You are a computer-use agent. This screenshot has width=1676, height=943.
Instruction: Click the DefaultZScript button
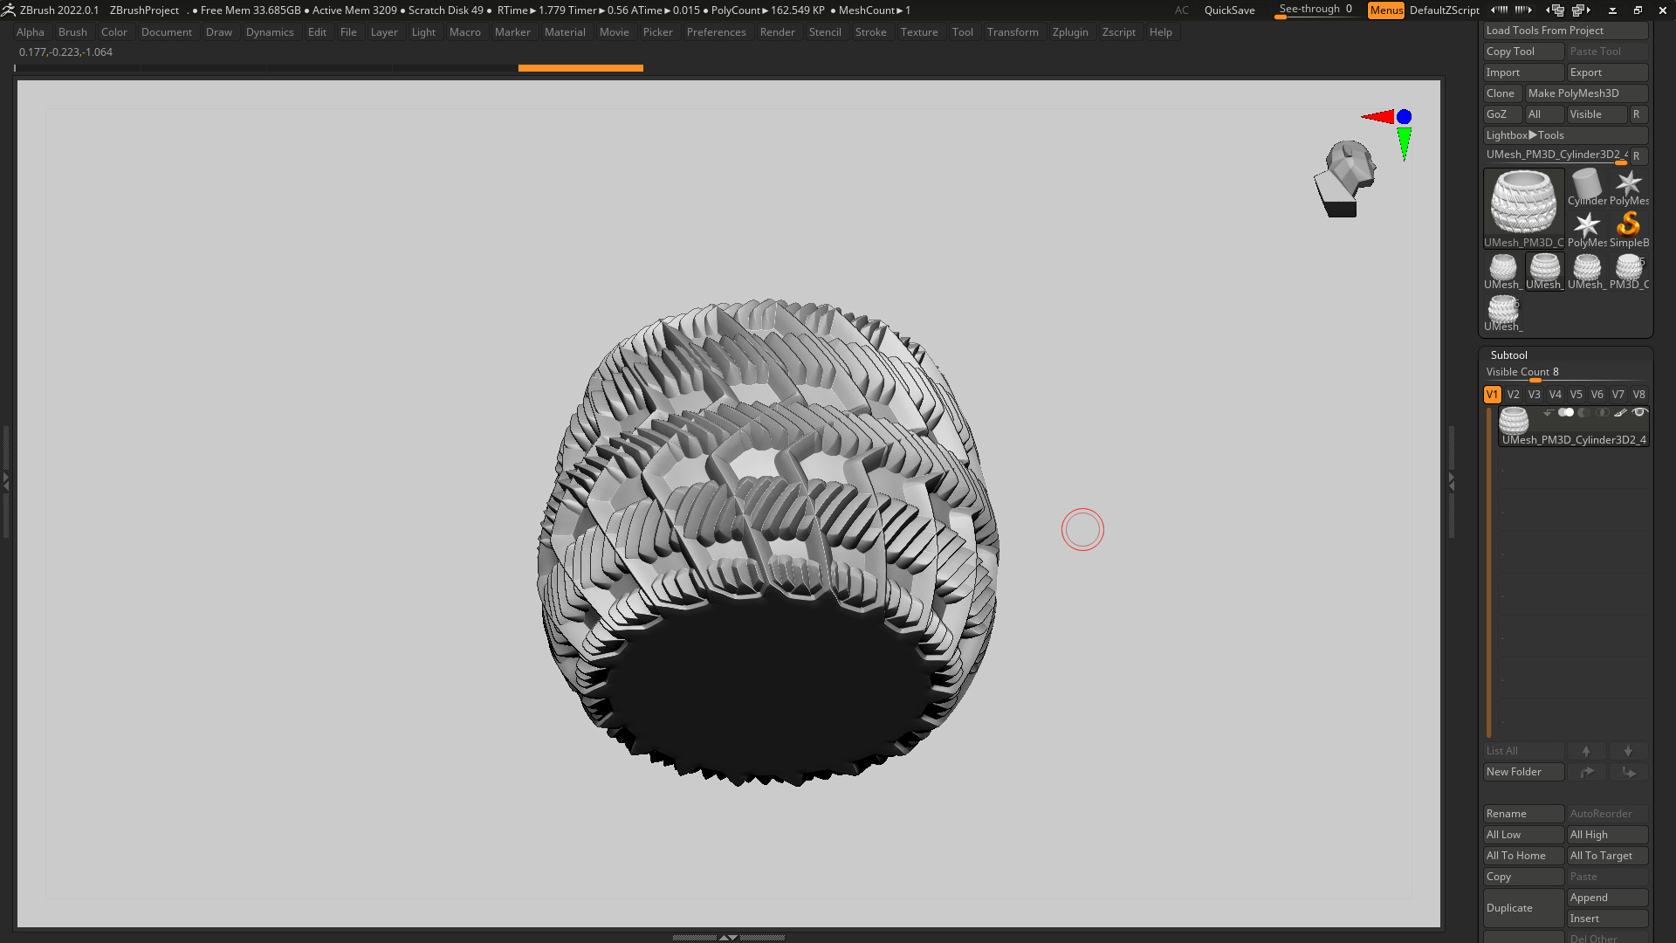[1444, 10]
